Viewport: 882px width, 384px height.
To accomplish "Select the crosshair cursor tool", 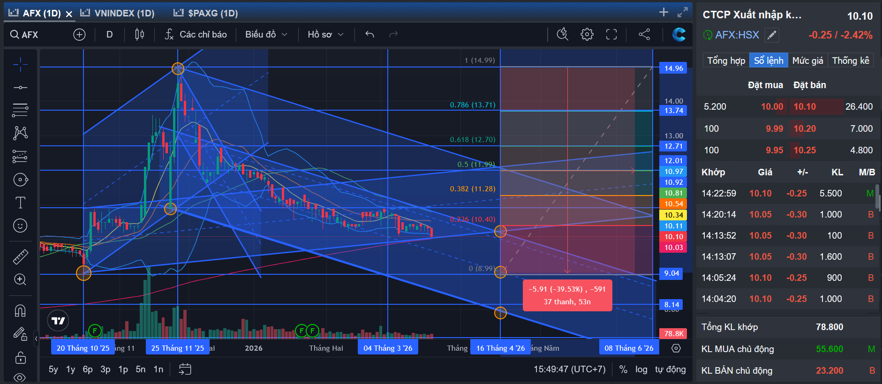I will 20,65.
